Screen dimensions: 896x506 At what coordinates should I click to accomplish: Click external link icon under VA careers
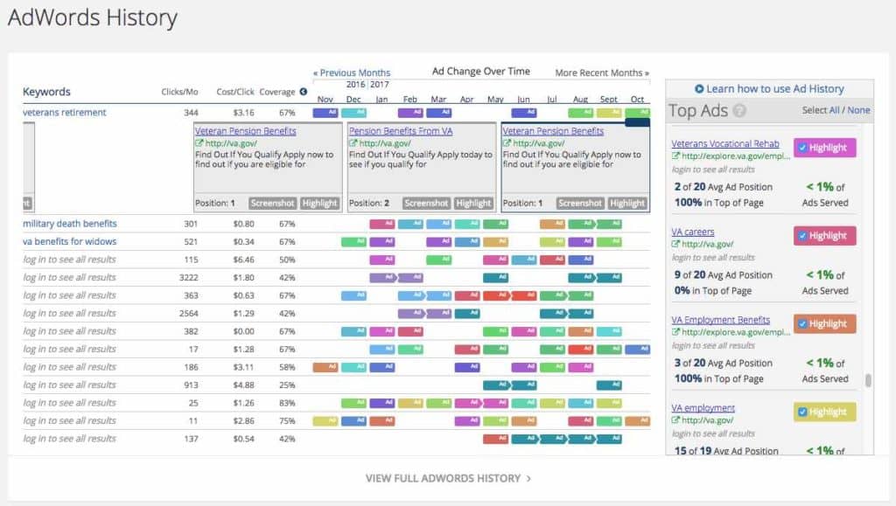coord(675,245)
